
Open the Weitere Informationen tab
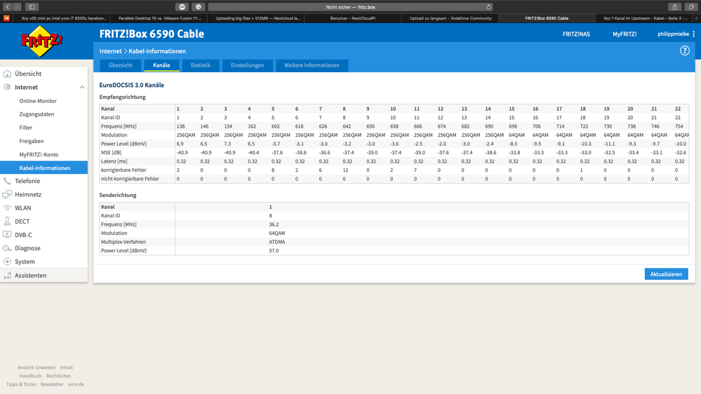312,65
